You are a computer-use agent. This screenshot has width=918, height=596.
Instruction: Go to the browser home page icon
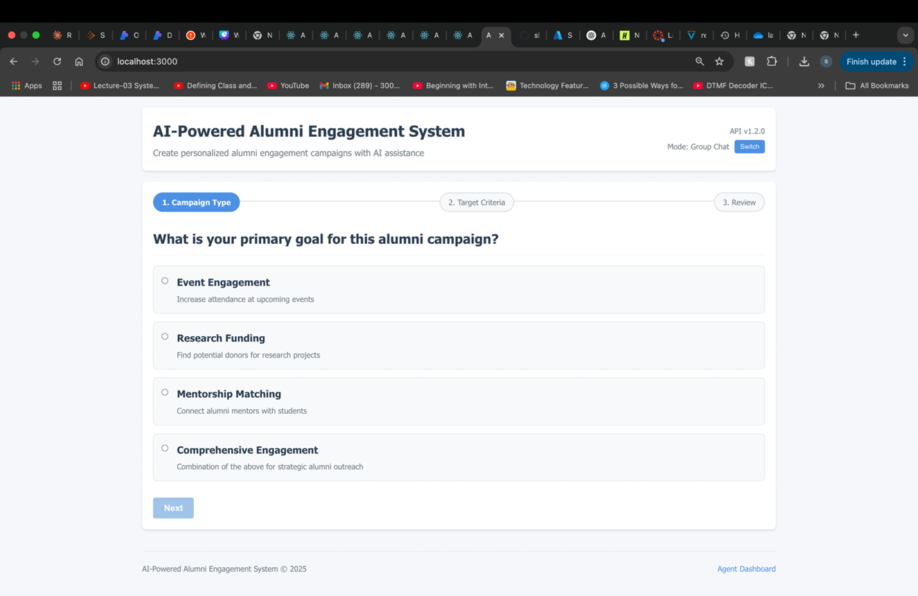click(79, 62)
